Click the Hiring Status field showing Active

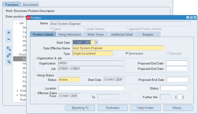[x=70, y=79]
